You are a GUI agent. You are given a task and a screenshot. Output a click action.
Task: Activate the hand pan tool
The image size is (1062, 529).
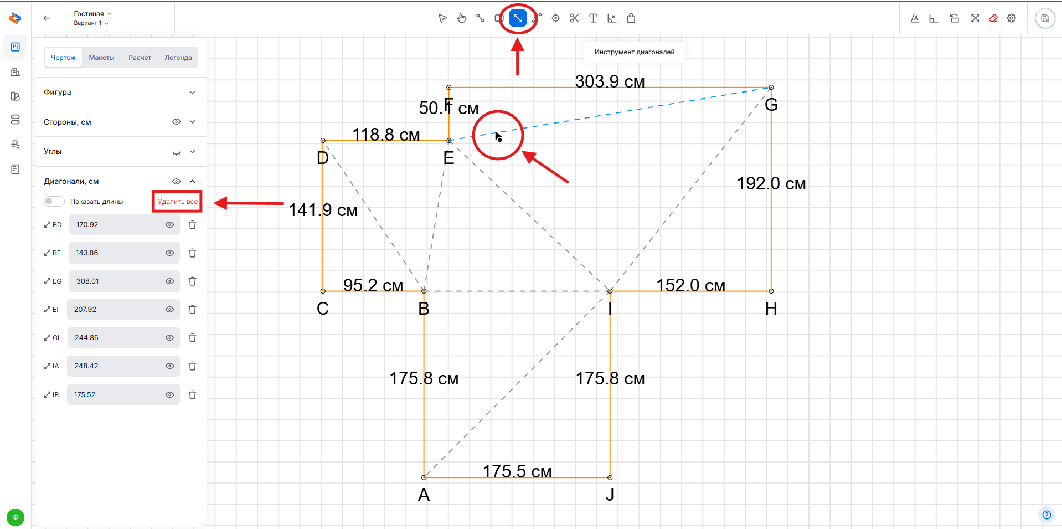point(461,18)
